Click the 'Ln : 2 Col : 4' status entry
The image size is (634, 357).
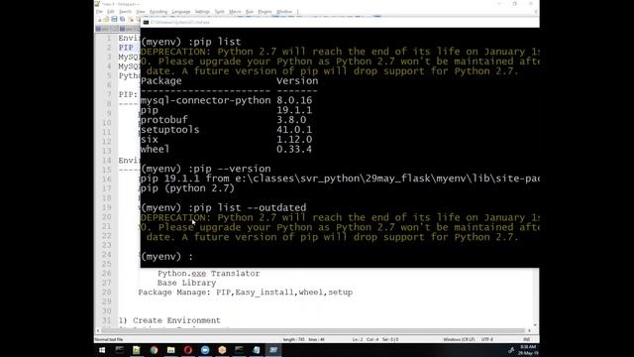(x=366, y=339)
